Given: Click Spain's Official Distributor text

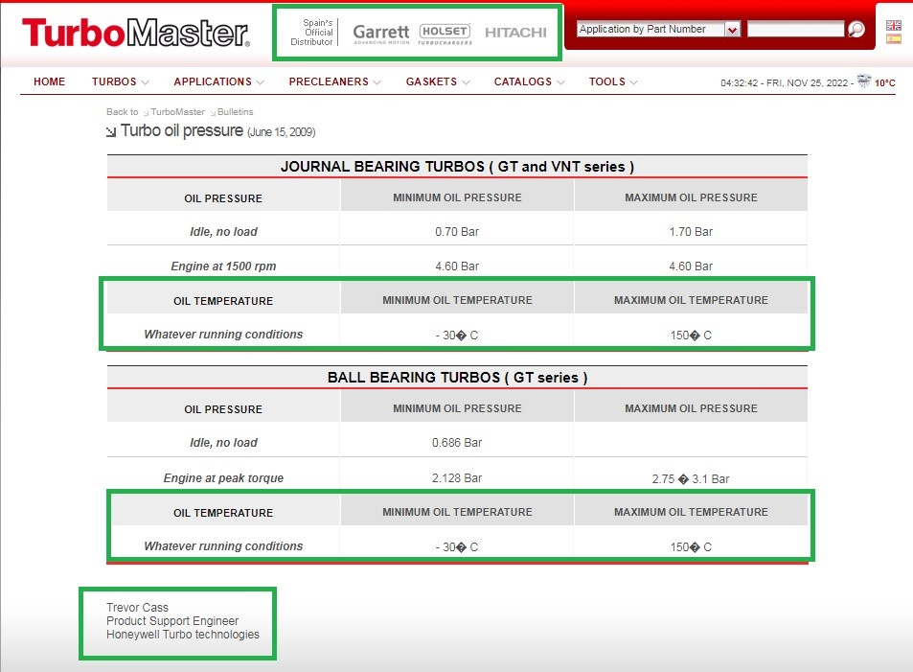Looking at the screenshot, I should pyautogui.click(x=312, y=33).
